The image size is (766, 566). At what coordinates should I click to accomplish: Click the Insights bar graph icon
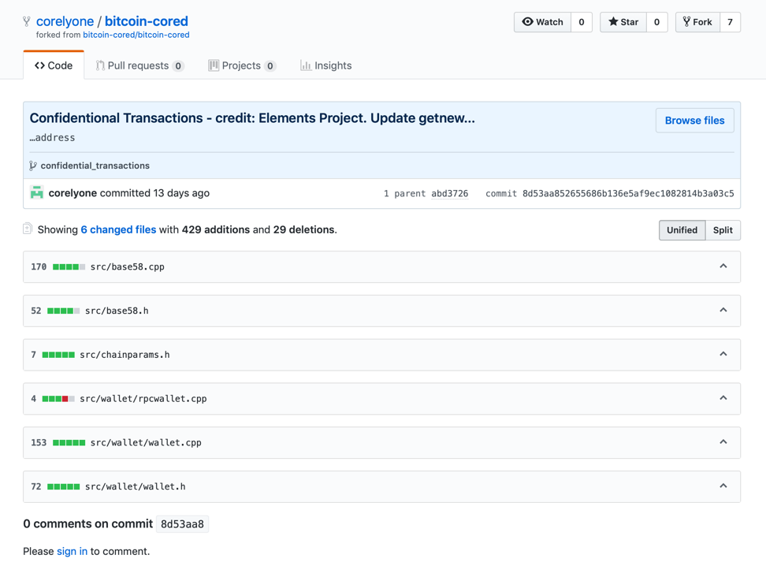[306, 65]
